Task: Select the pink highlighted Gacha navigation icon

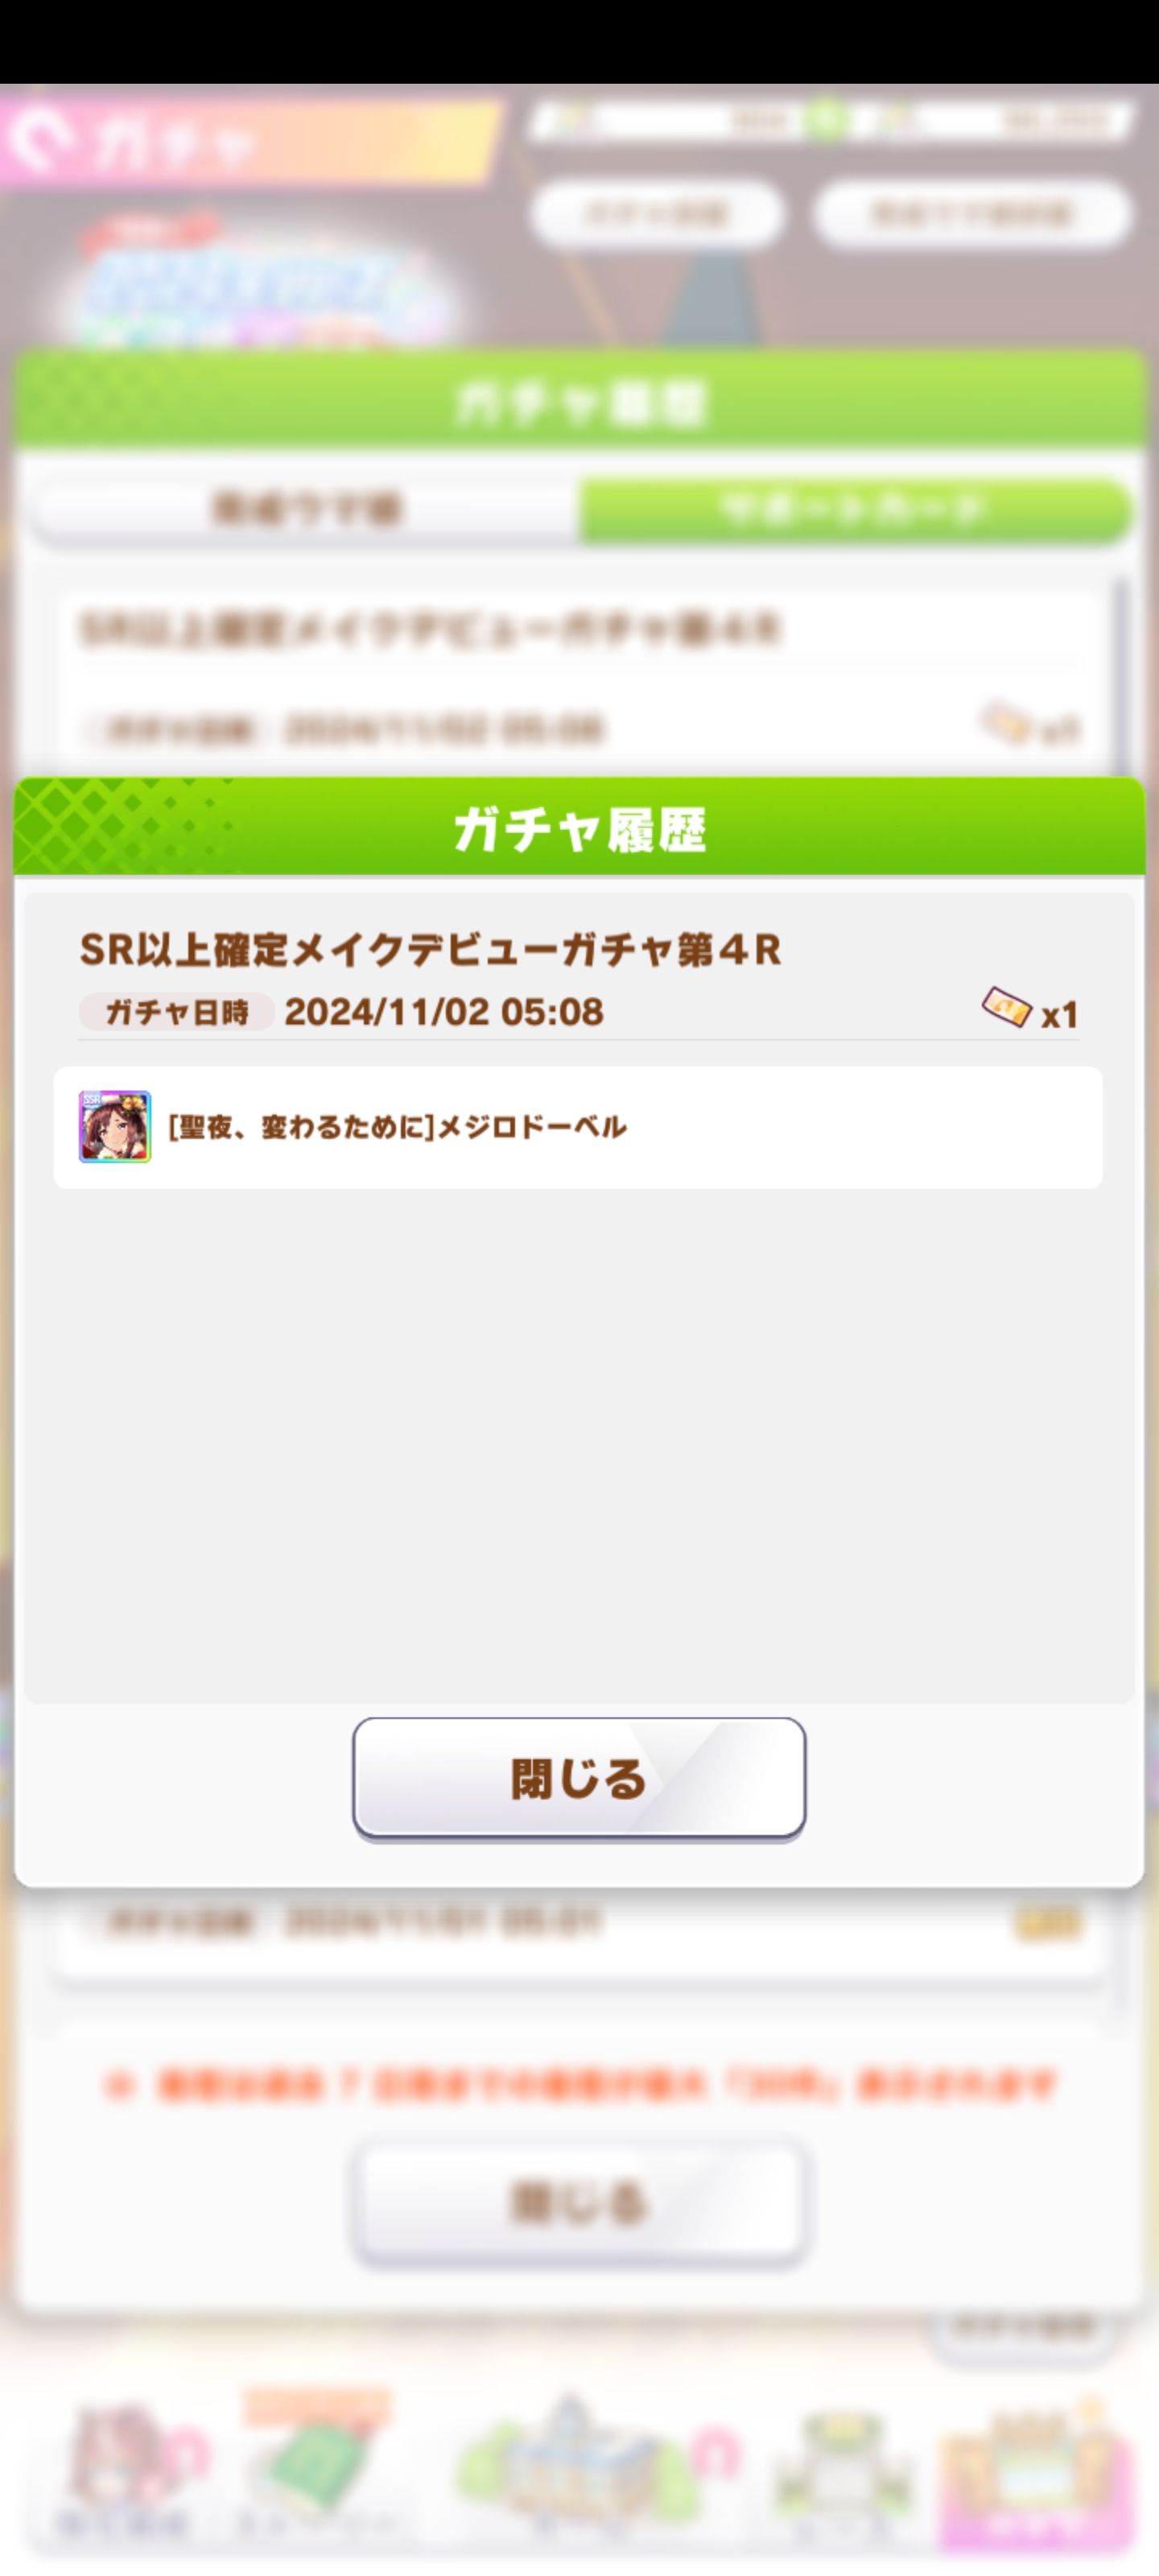Action: [1037, 2470]
